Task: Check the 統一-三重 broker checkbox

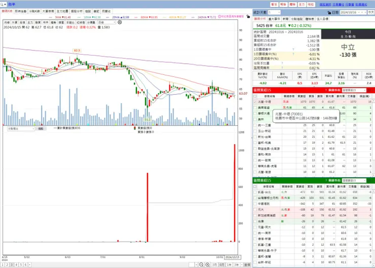Action: point(255,125)
